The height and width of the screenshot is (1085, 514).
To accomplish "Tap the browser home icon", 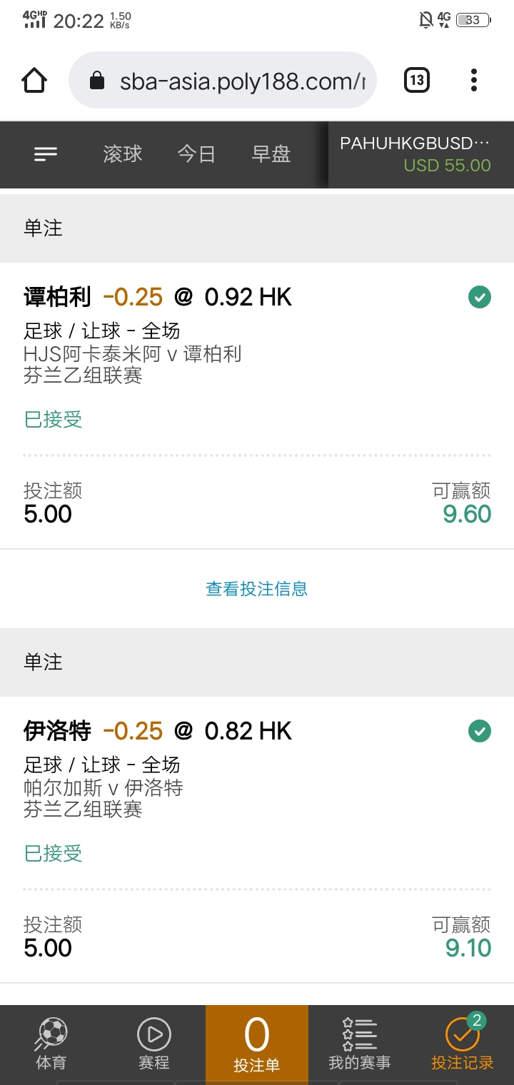I will (x=34, y=80).
